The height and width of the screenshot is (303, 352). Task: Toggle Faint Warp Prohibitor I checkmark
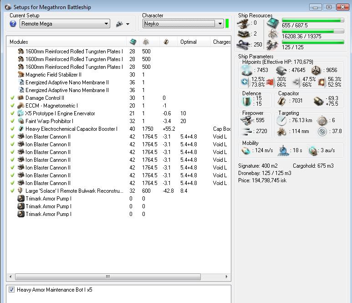[13, 121]
